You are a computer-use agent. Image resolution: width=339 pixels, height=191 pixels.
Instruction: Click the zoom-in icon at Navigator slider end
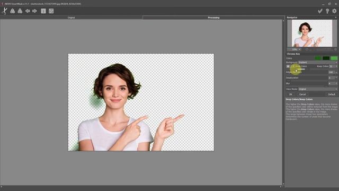tap(335, 49)
